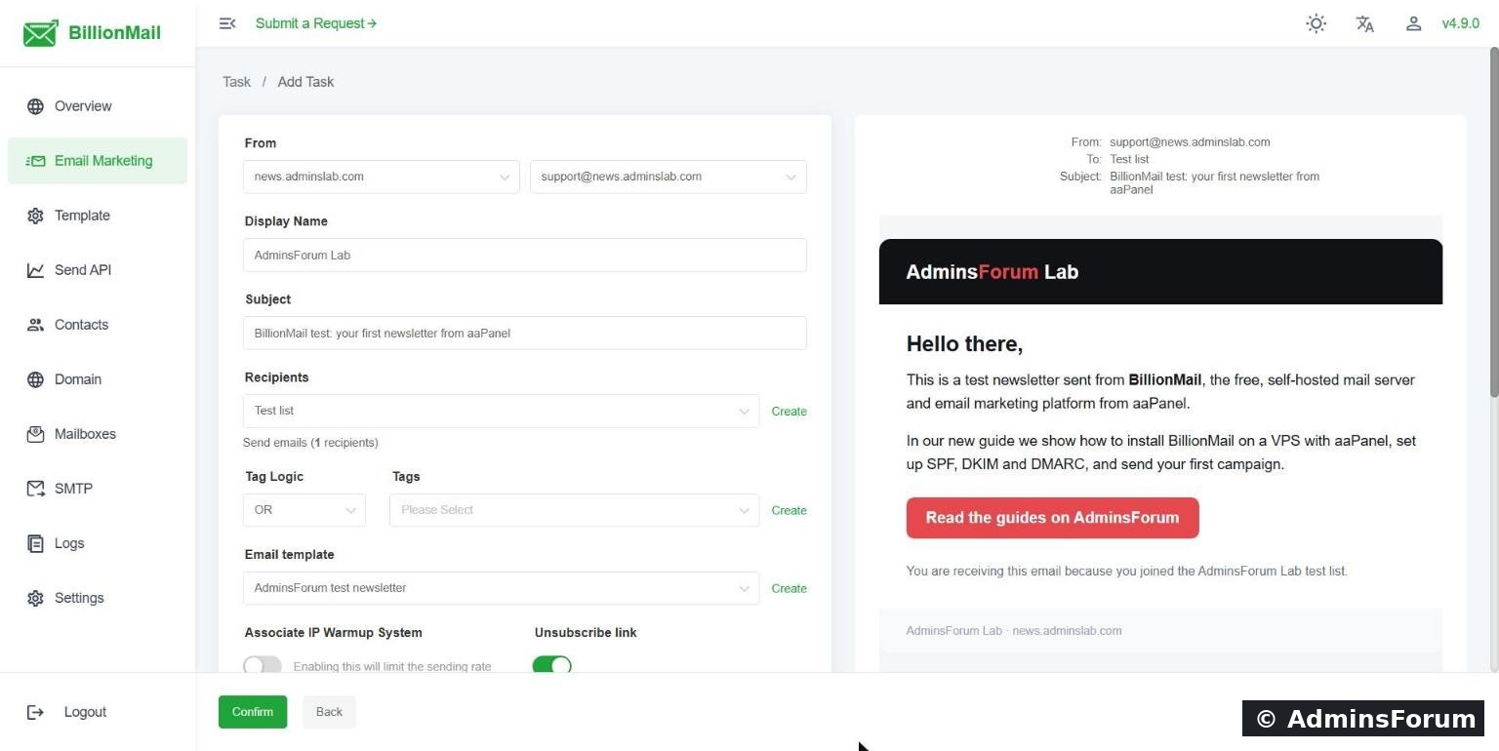Viewport: 1499px width, 751px height.
Task: Click the Task breadcrumb link
Action: [x=236, y=82]
